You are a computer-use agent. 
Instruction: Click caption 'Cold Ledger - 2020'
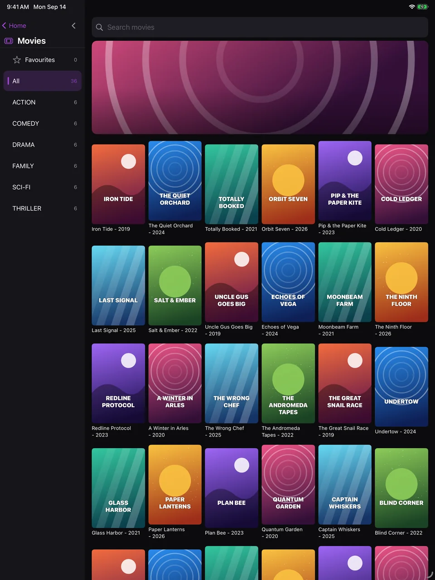click(x=398, y=229)
